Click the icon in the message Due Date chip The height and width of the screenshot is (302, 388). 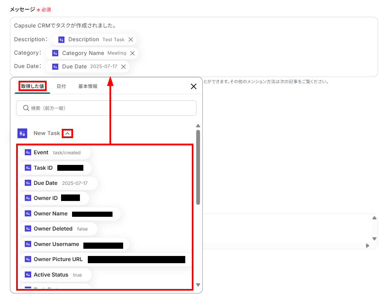tap(55, 67)
